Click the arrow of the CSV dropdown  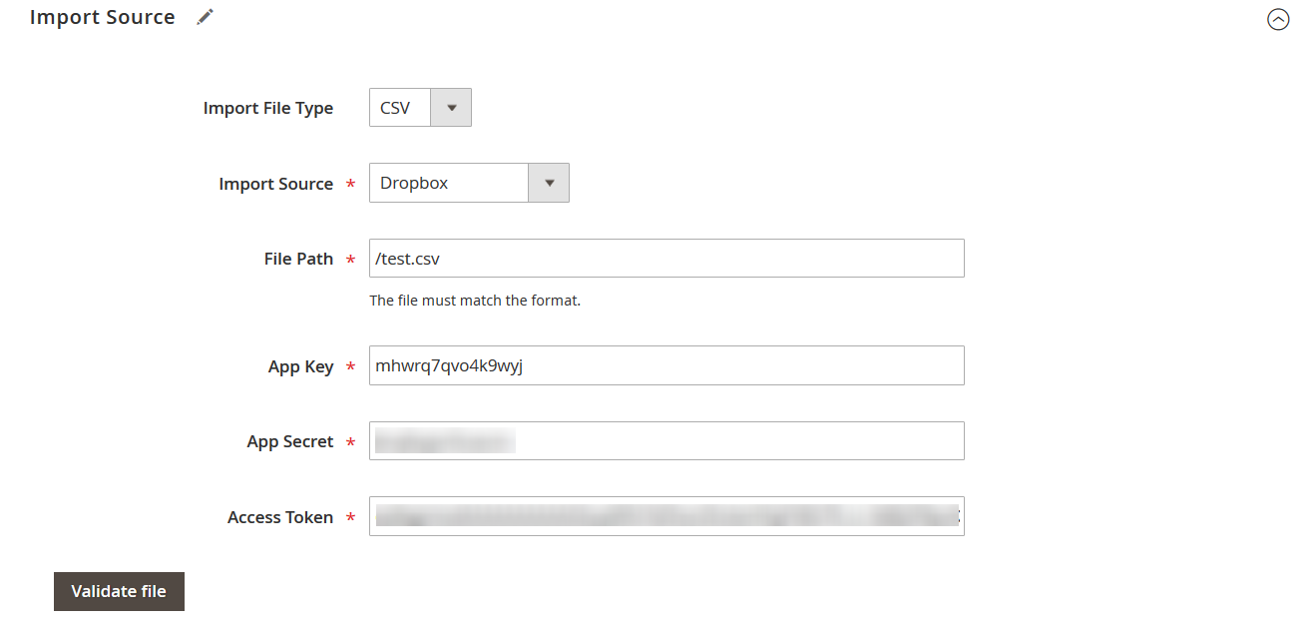click(x=451, y=108)
